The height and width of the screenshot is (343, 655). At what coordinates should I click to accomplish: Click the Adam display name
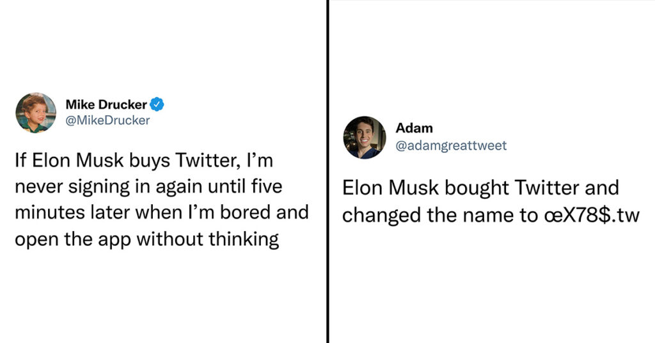coord(414,128)
